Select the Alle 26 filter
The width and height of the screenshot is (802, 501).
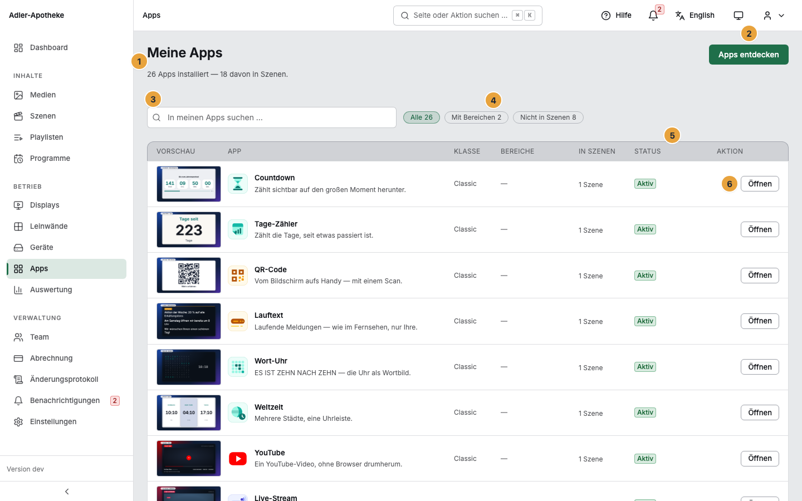[x=422, y=117]
